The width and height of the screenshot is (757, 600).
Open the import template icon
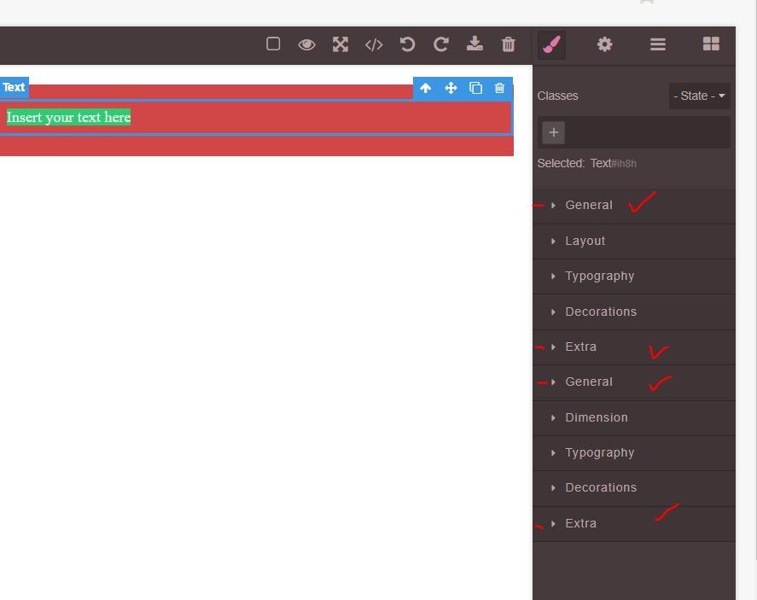coord(475,44)
